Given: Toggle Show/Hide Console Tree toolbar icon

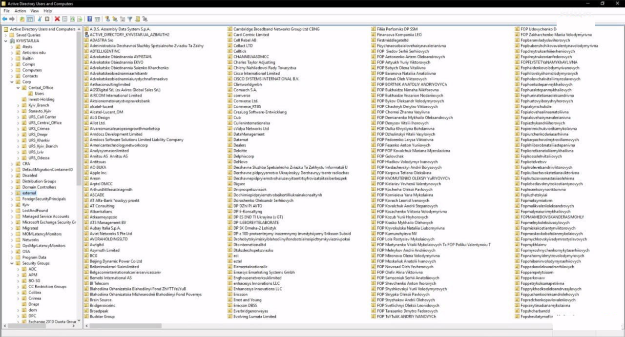Looking at the screenshot, I should pos(30,19).
